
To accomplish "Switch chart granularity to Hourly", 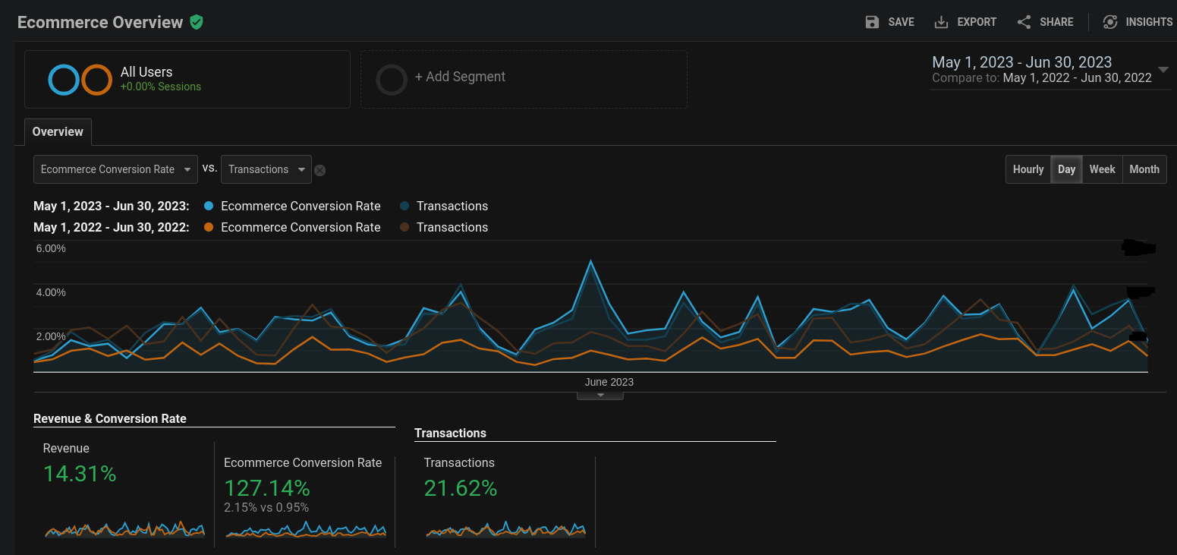I will (x=1028, y=169).
